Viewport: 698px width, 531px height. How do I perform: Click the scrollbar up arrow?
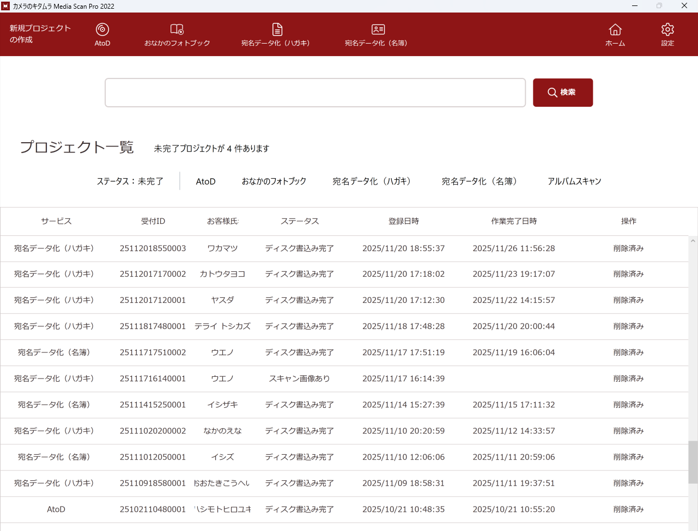point(693,240)
